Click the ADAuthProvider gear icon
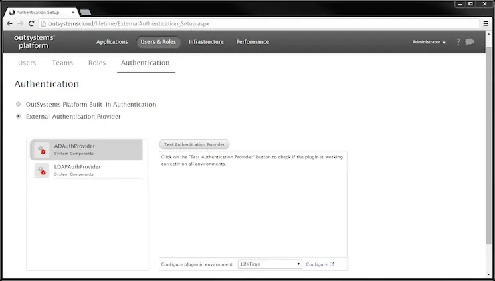The height and width of the screenshot is (281, 495). click(42, 150)
